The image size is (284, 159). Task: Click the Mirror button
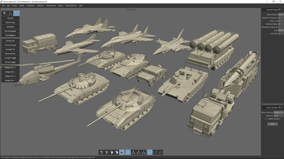point(272,124)
